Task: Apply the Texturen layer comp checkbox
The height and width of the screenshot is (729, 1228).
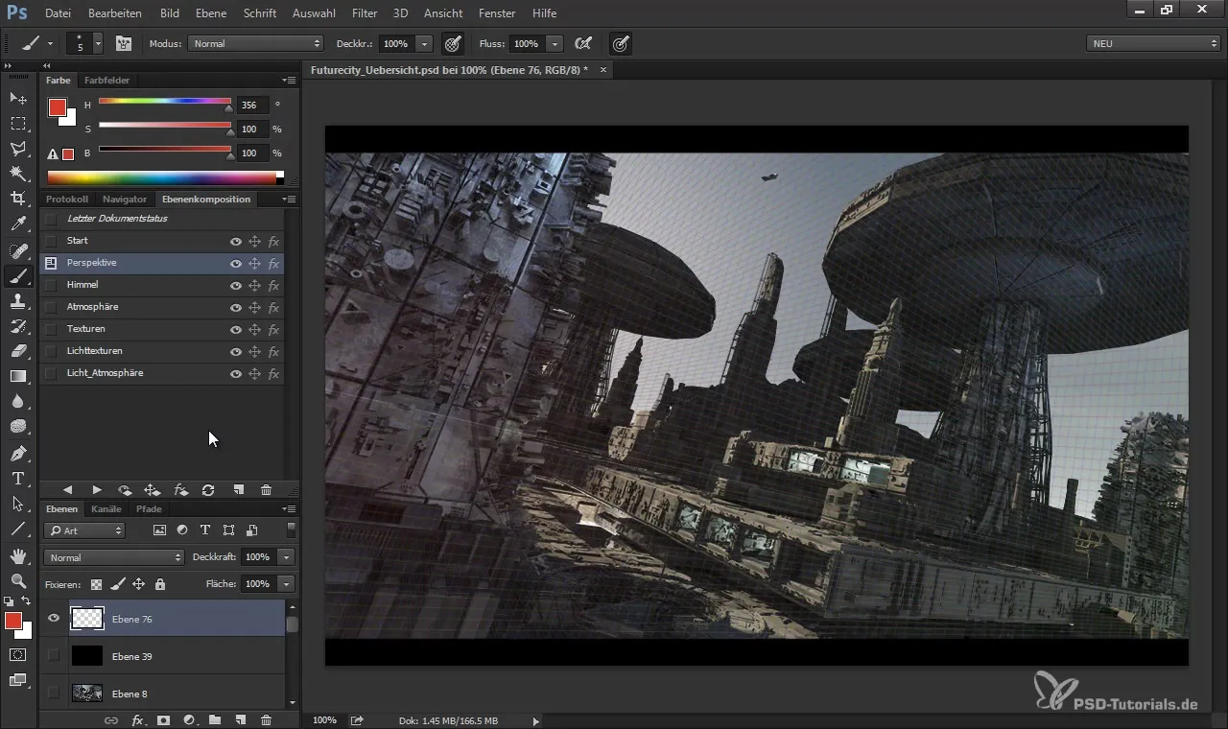Action: (x=51, y=329)
